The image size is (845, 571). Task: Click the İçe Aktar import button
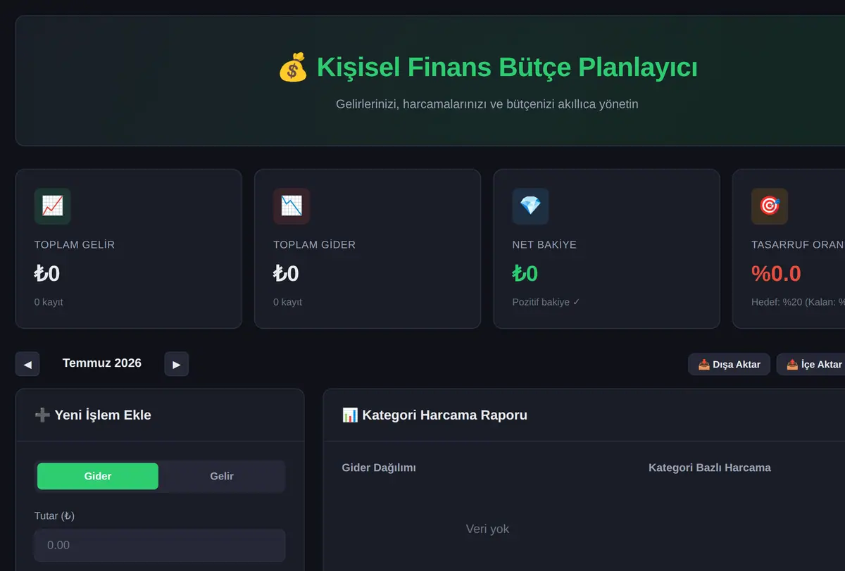(812, 364)
